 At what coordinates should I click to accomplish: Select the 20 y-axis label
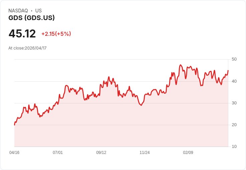[234, 125]
